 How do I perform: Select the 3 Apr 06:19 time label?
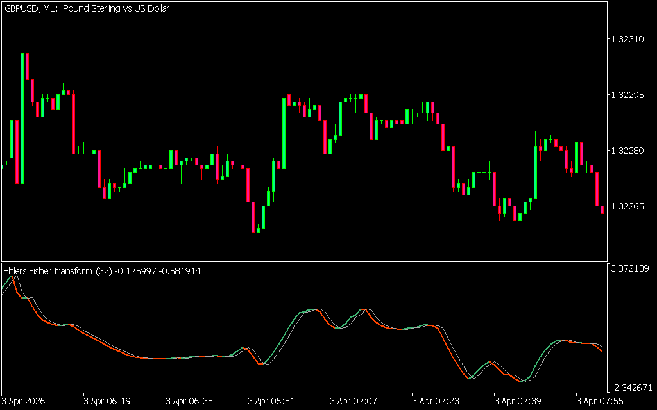(x=108, y=401)
